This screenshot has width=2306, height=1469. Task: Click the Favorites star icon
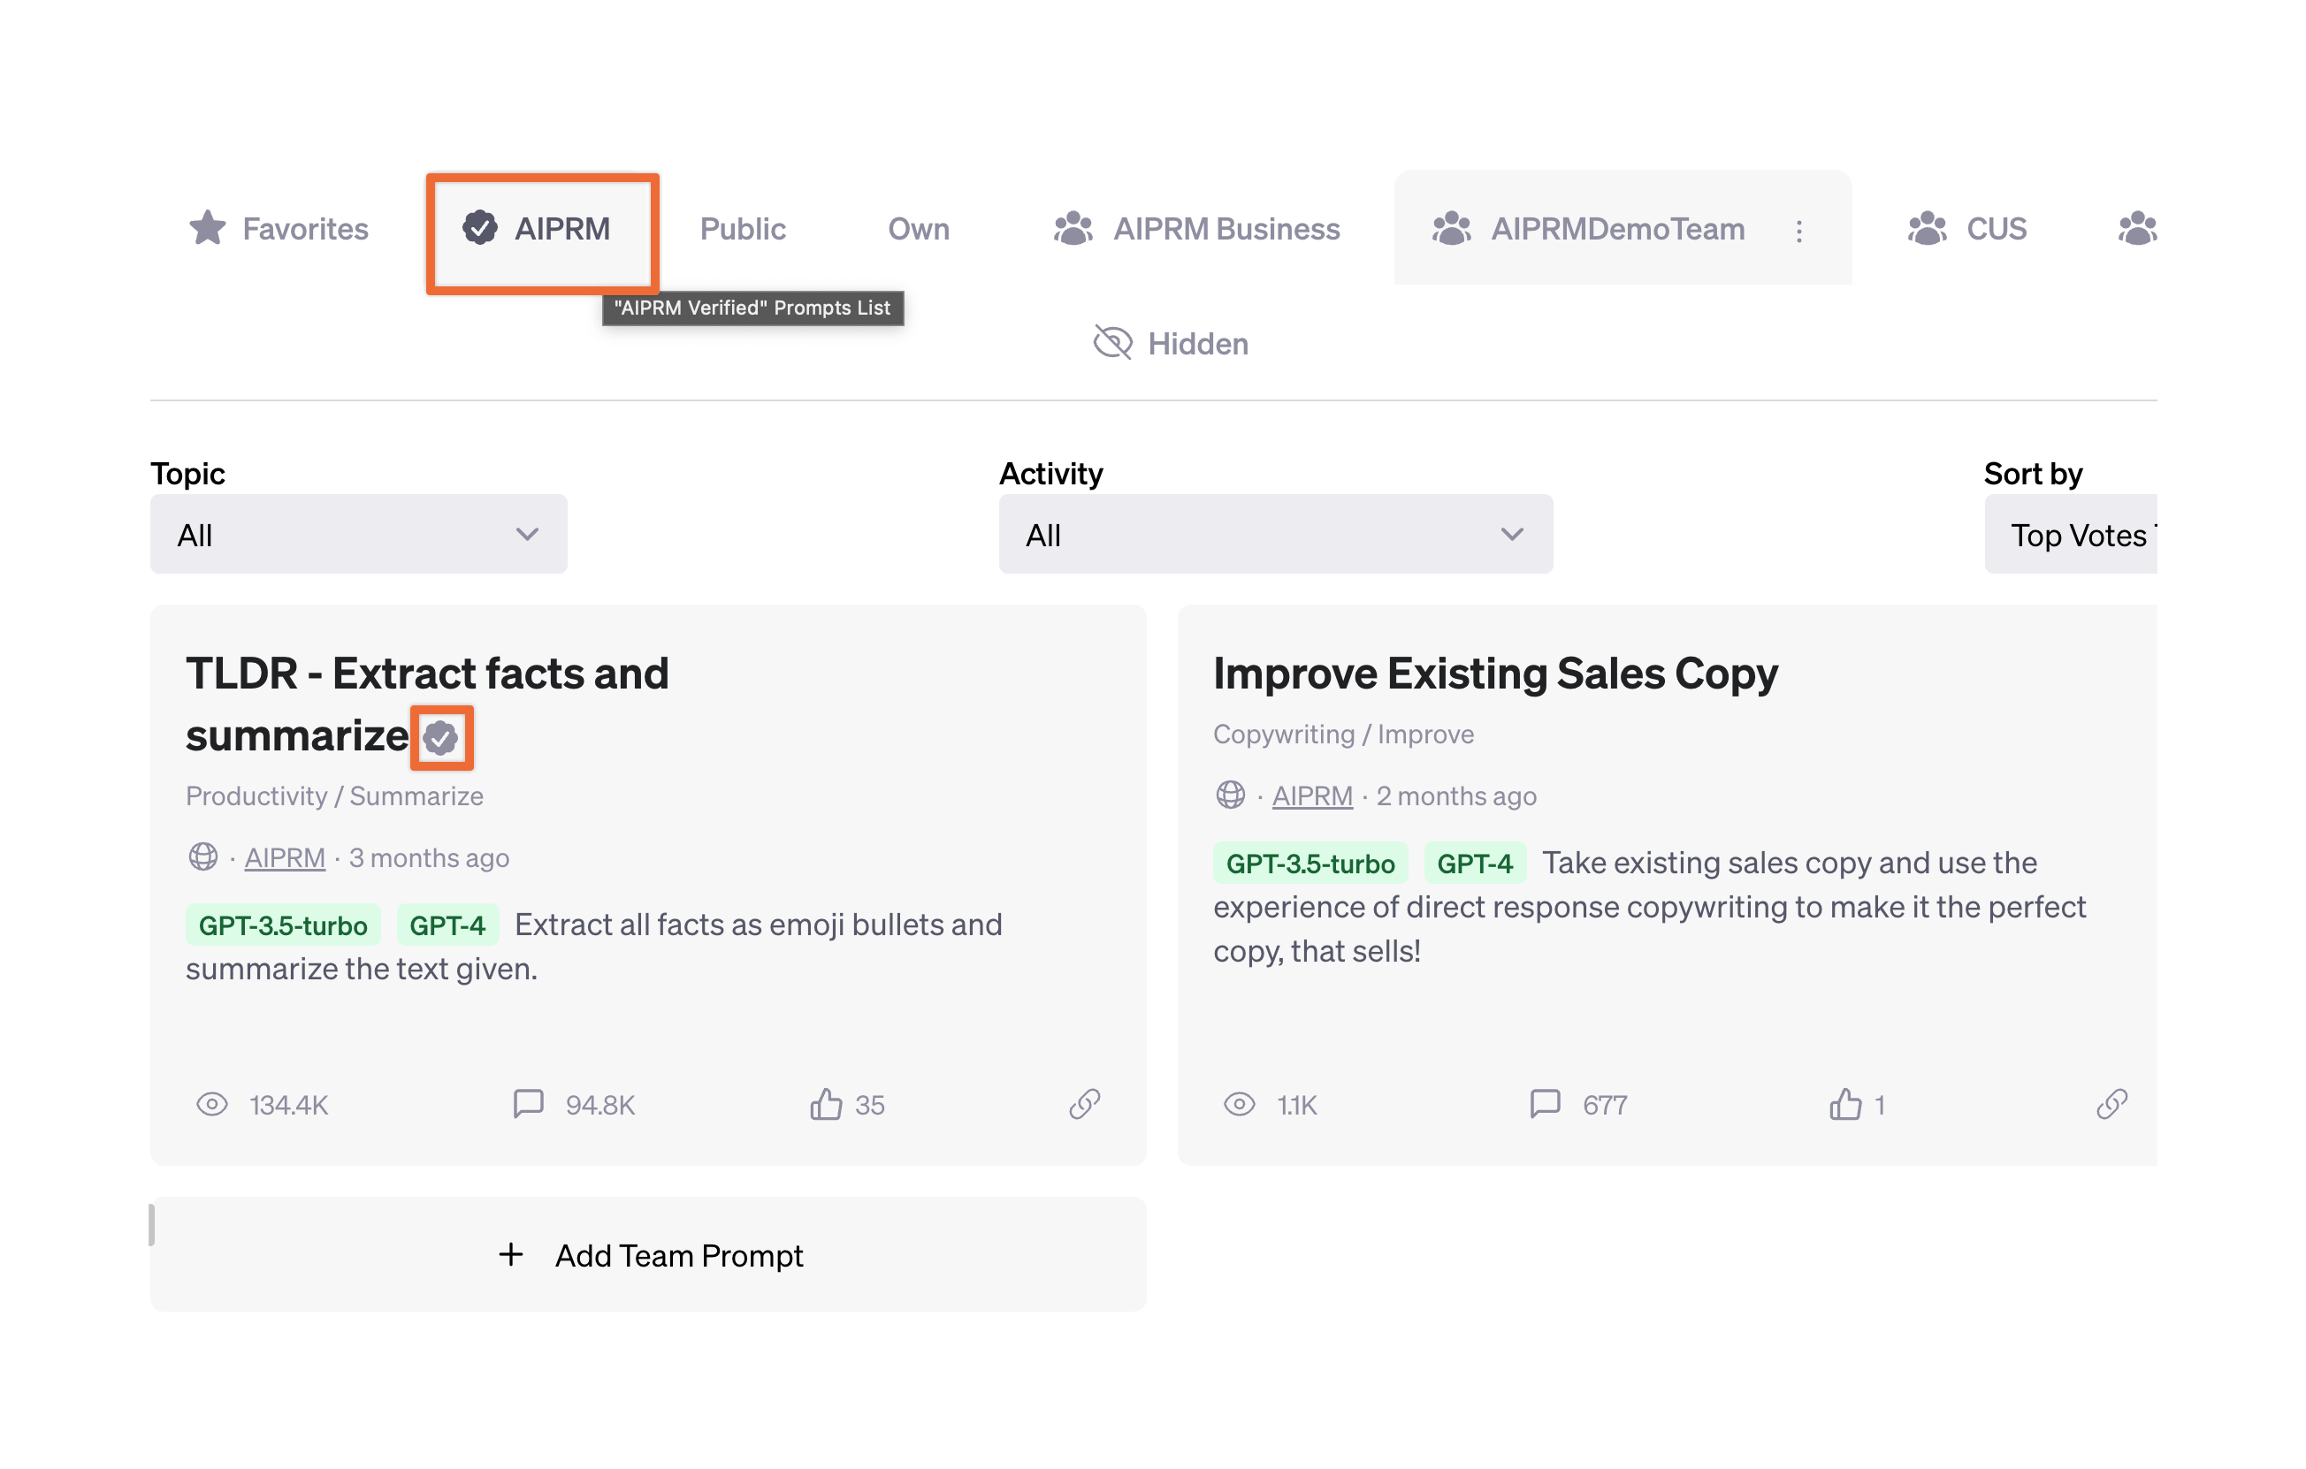202,227
